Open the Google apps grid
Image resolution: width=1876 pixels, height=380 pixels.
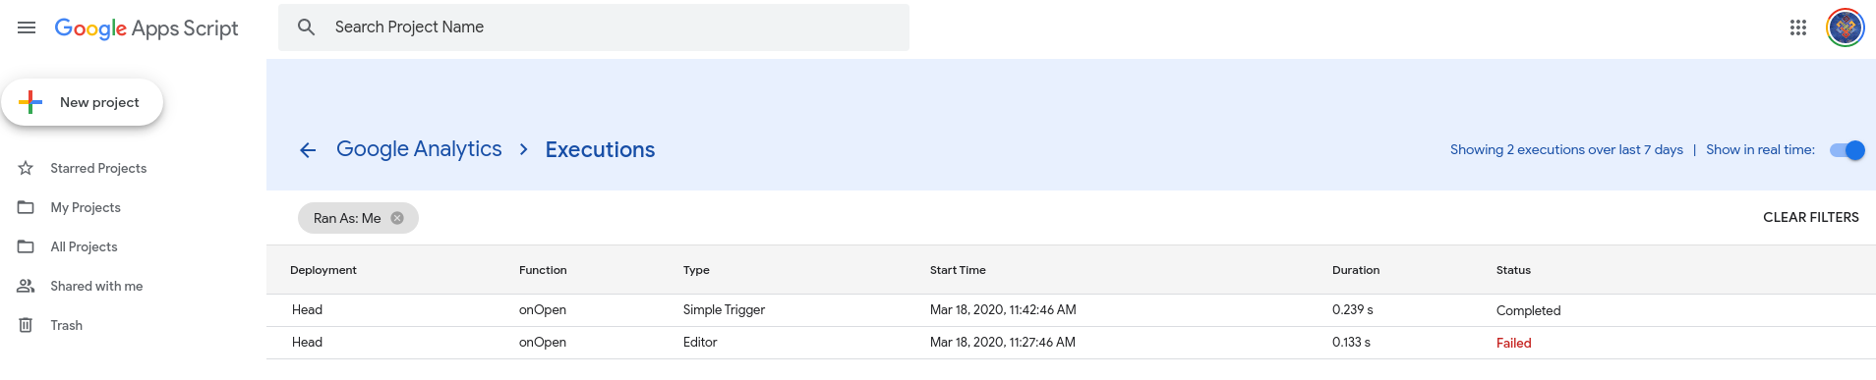point(1798,27)
